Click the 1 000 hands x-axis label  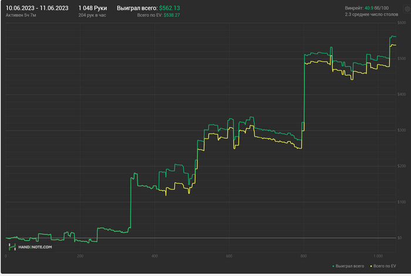click(378, 256)
